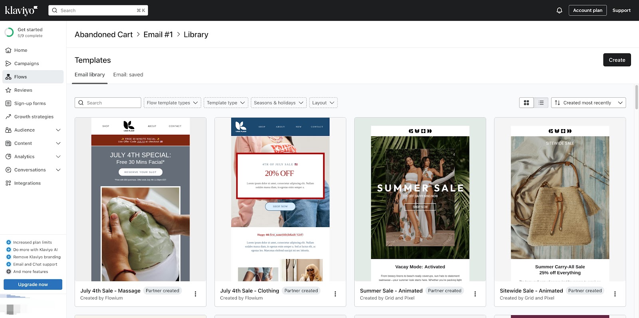Screen dimensions: 639x318
Task: Switch to grid view icon
Action: point(526,103)
